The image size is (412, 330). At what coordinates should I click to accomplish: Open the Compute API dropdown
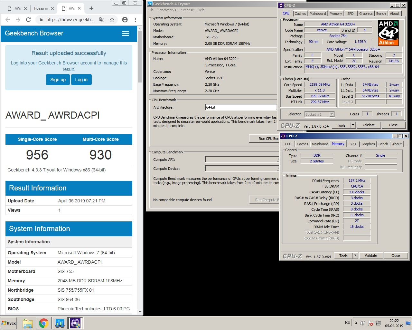242,160
